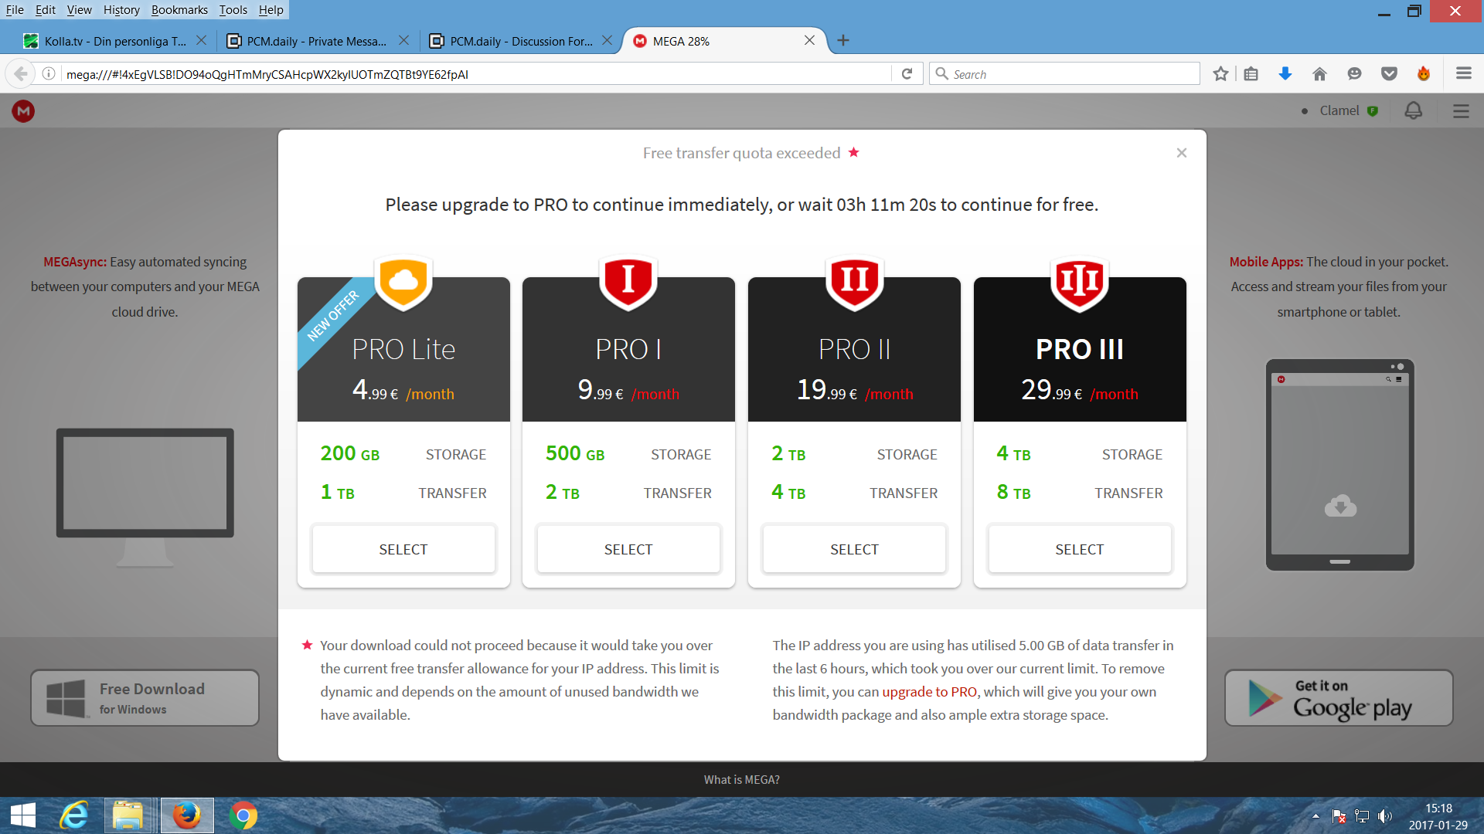Image resolution: width=1484 pixels, height=834 pixels.
Task: Reload the current page
Action: [x=907, y=74]
